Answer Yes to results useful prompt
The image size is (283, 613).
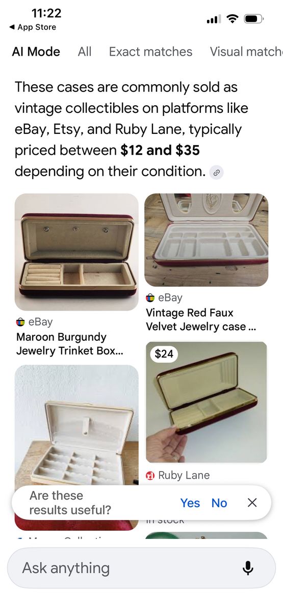tap(190, 503)
